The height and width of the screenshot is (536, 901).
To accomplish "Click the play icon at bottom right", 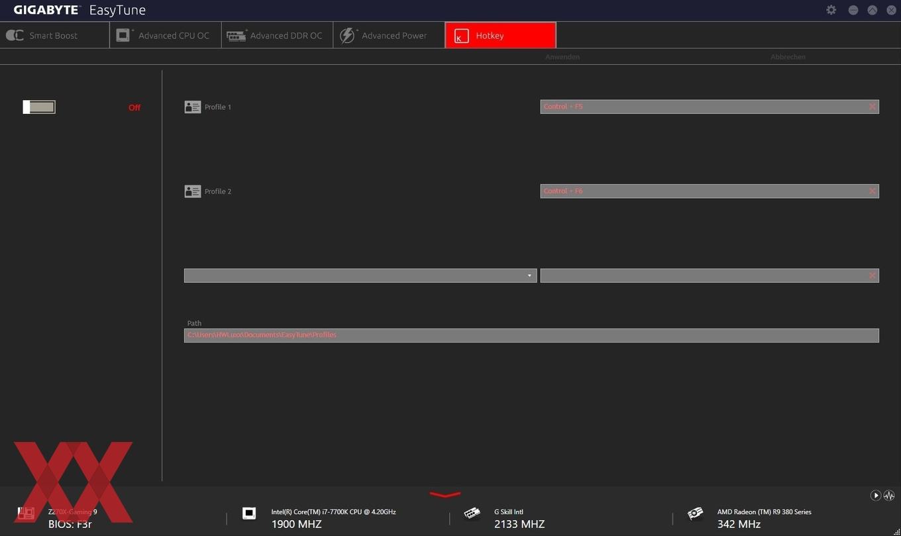I will [x=876, y=495].
